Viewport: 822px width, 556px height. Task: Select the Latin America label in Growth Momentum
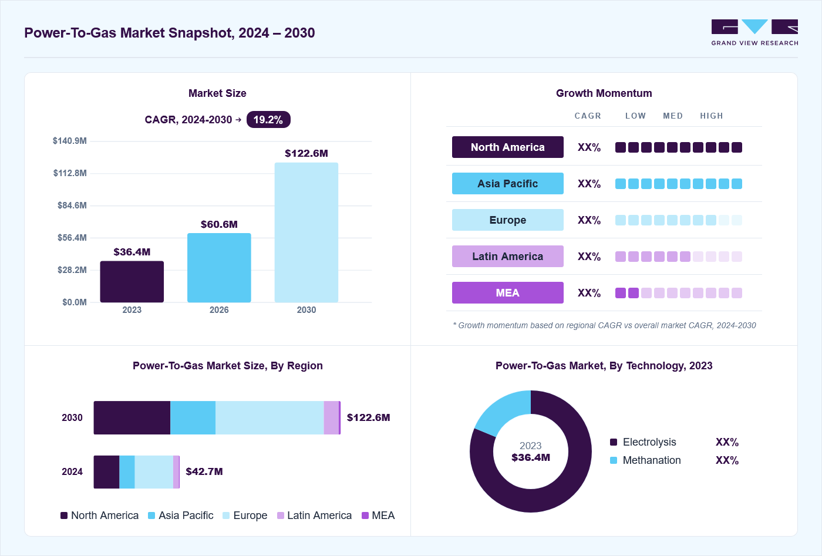pyautogui.click(x=508, y=257)
